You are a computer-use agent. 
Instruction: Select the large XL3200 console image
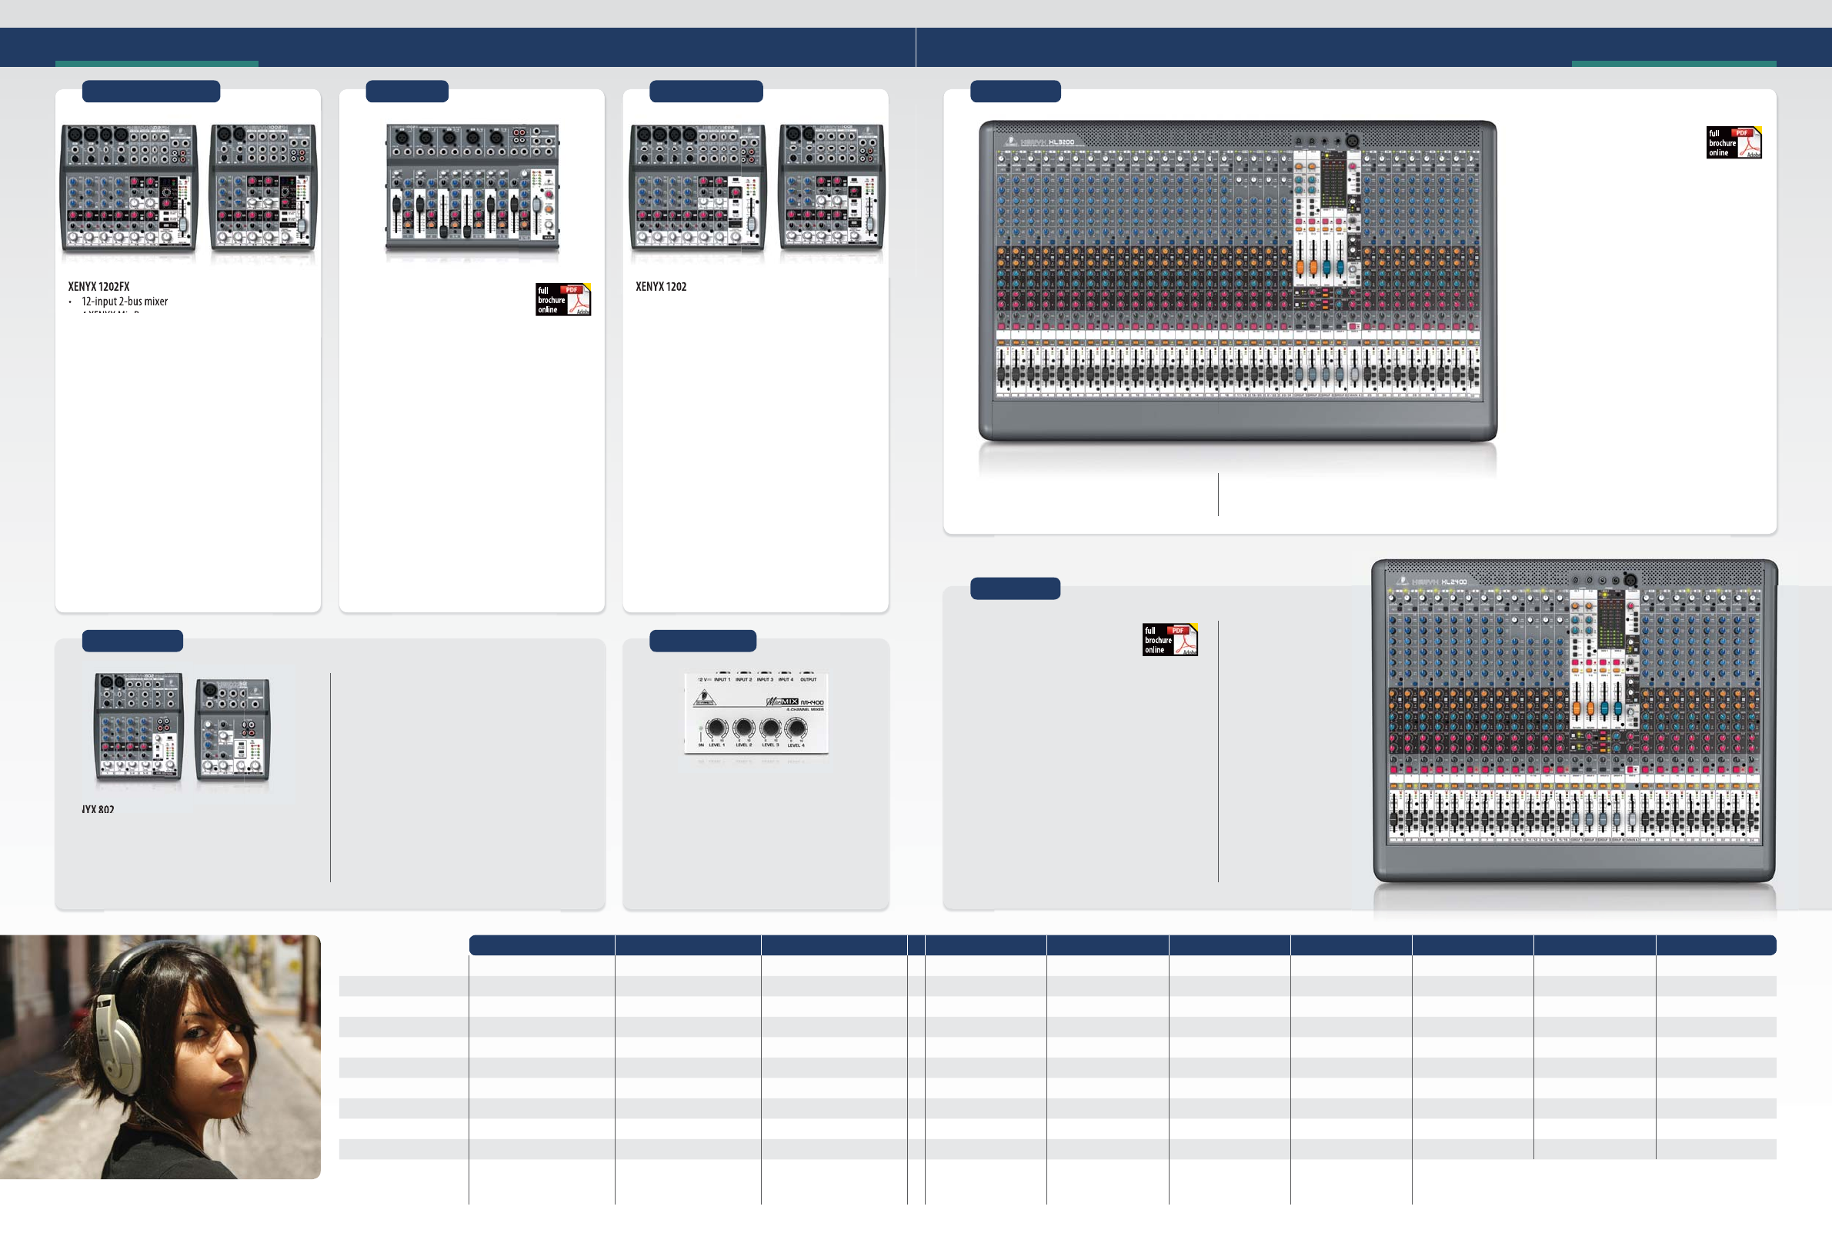tap(1238, 282)
